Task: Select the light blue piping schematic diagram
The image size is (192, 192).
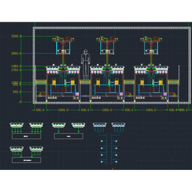Action: point(109,144)
